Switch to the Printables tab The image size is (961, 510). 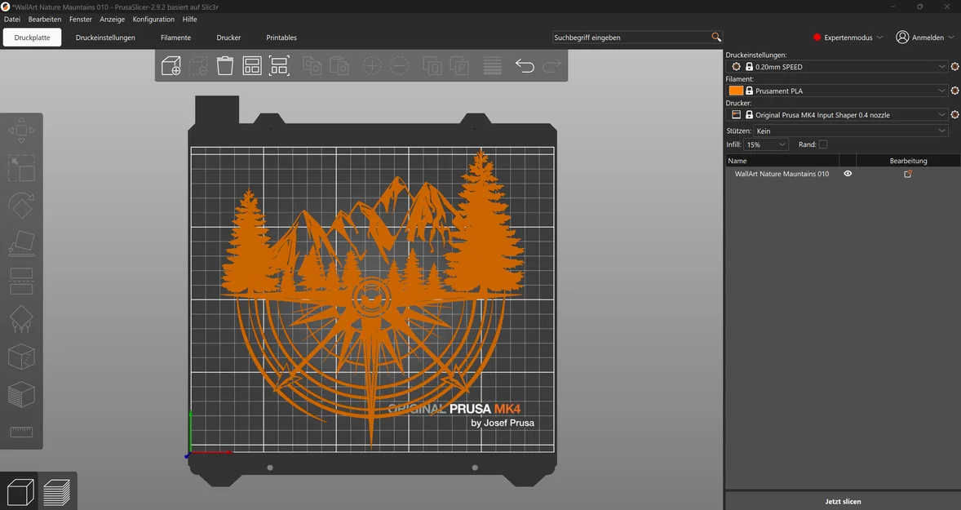pos(281,38)
